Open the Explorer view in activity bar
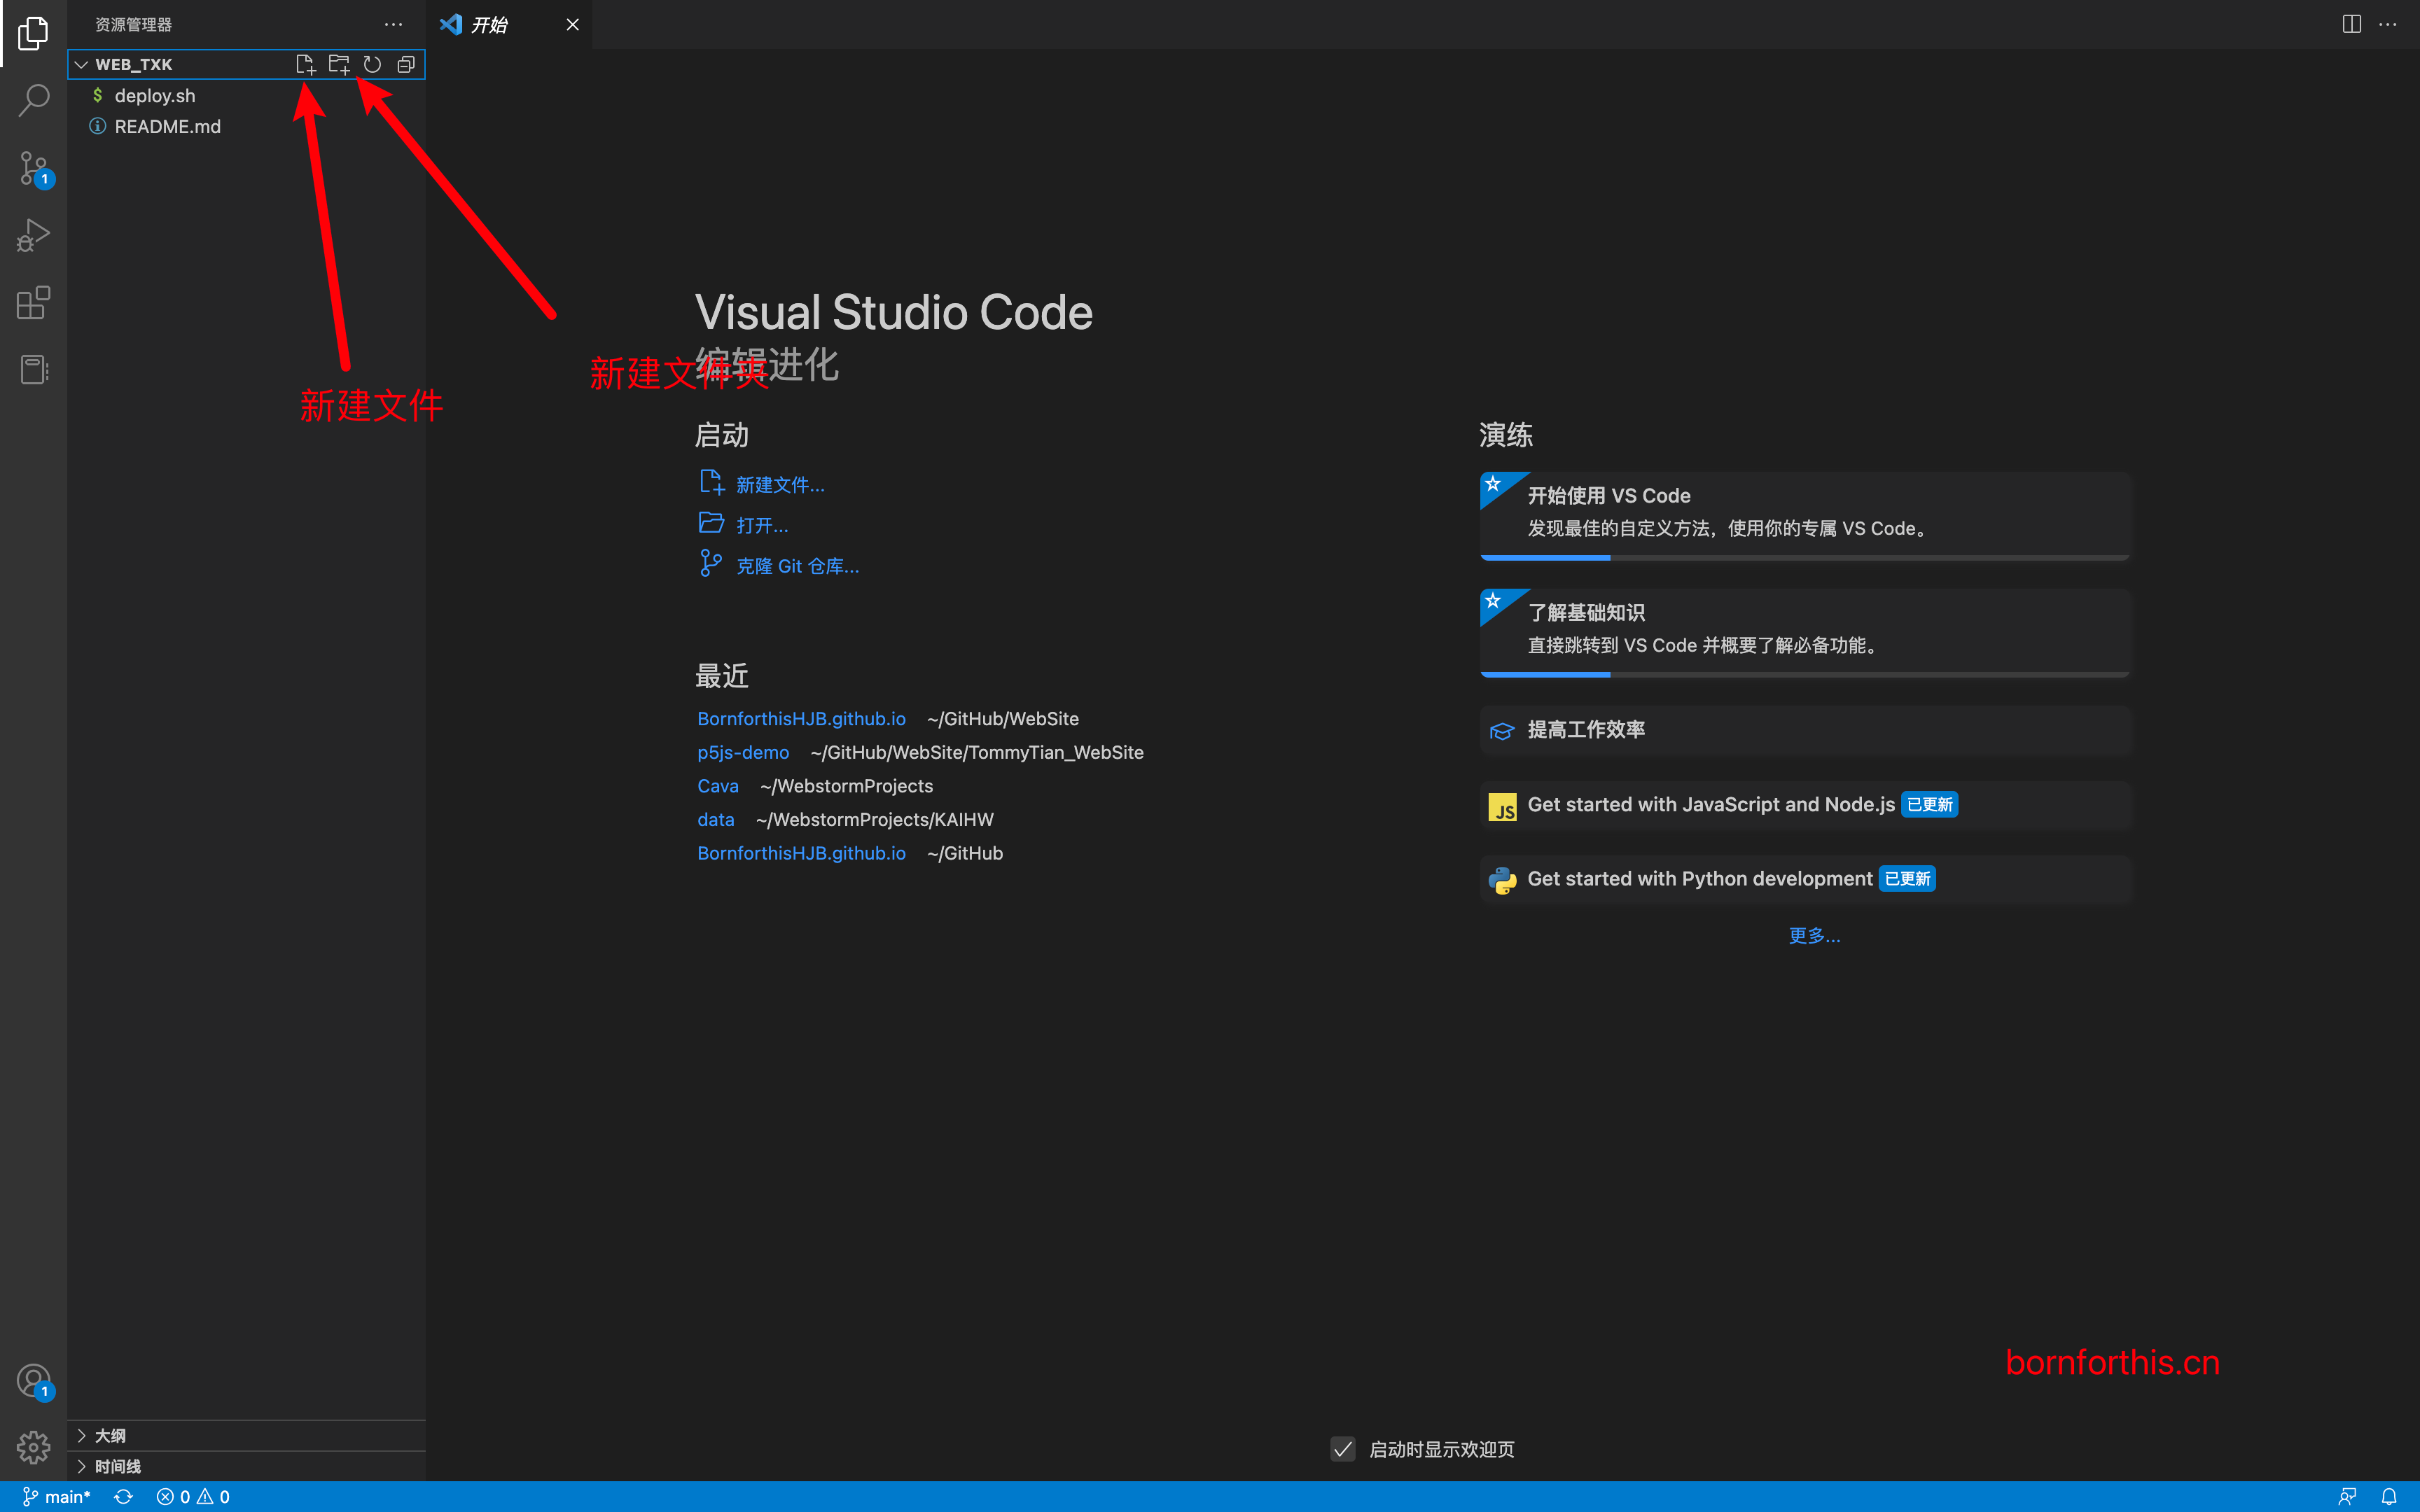 pos(33,33)
